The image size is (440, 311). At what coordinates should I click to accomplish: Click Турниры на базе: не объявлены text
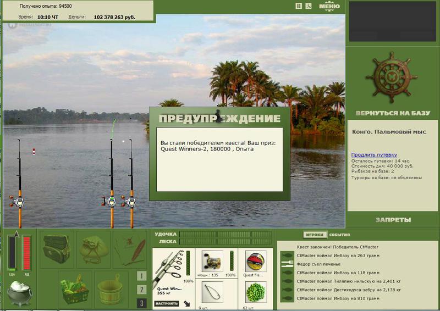(387, 177)
